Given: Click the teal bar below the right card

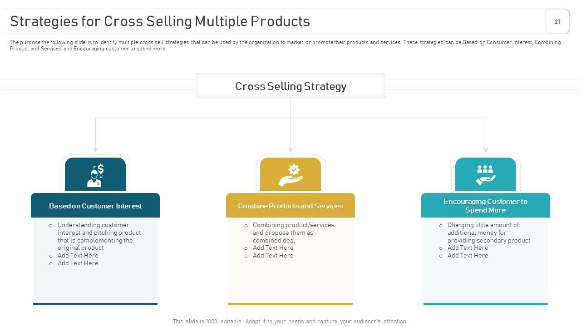Looking at the screenshot, I should click(485, 304).
